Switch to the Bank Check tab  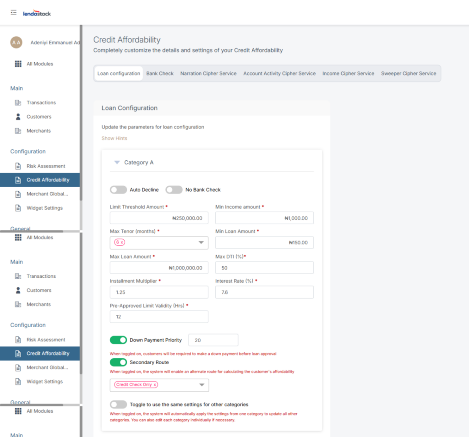coord(160,73)
